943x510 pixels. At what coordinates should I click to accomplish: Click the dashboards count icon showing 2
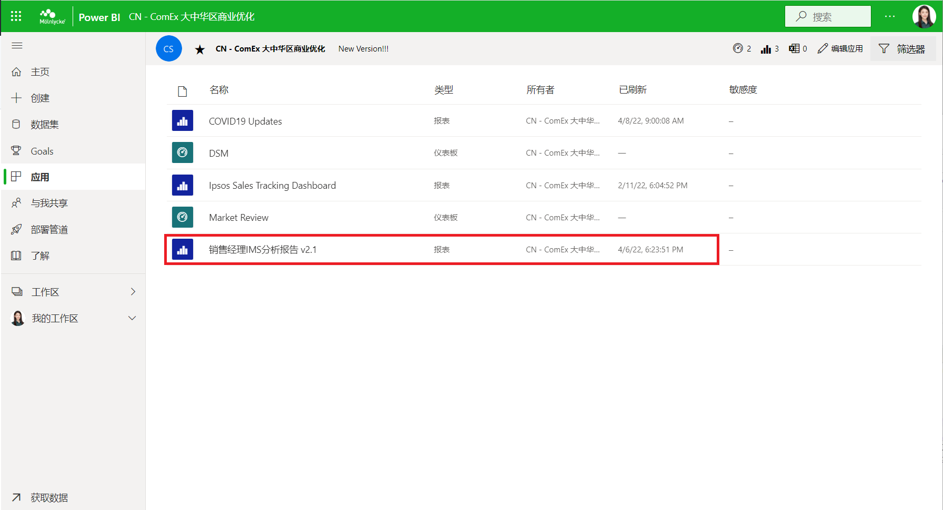click(742, 48)
